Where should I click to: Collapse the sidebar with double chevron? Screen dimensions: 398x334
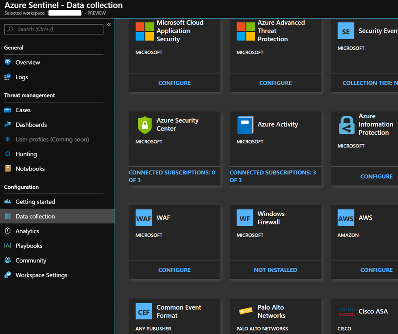coord(109,25)
